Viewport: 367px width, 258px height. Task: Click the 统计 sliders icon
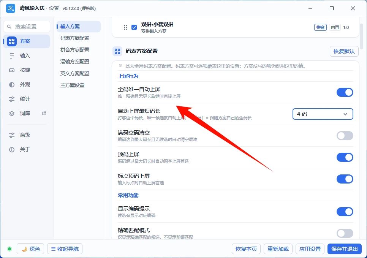tap(12, 99)
